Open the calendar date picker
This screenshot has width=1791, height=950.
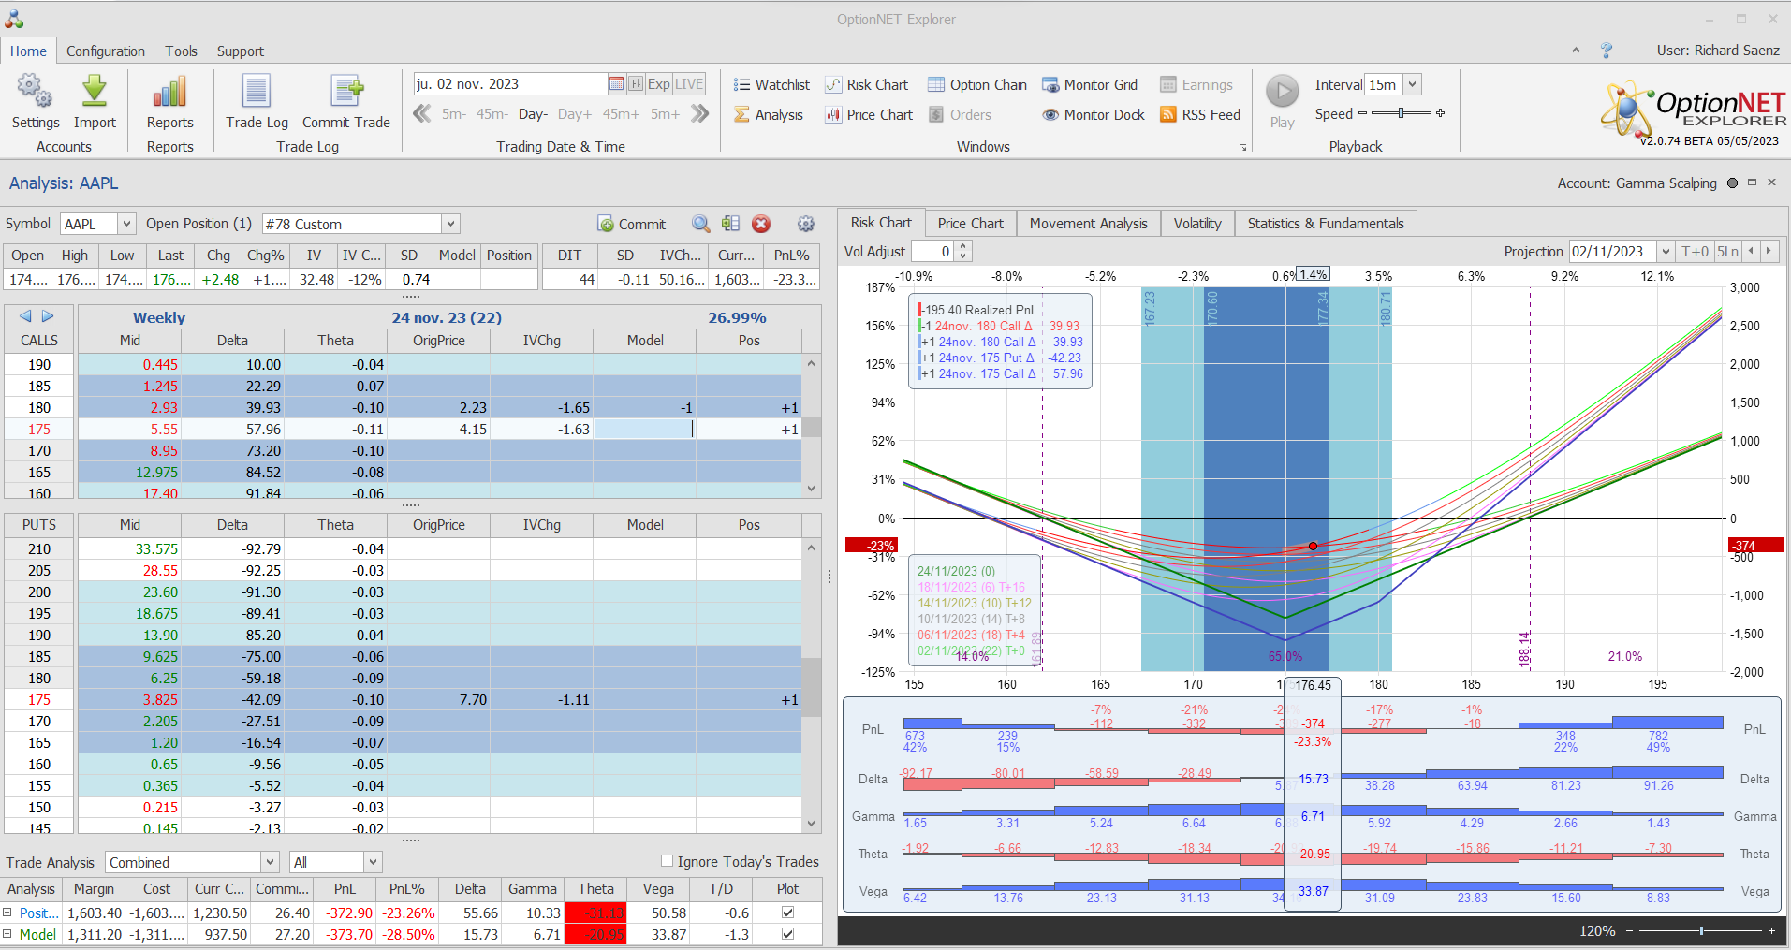click(x=616, y=84)
